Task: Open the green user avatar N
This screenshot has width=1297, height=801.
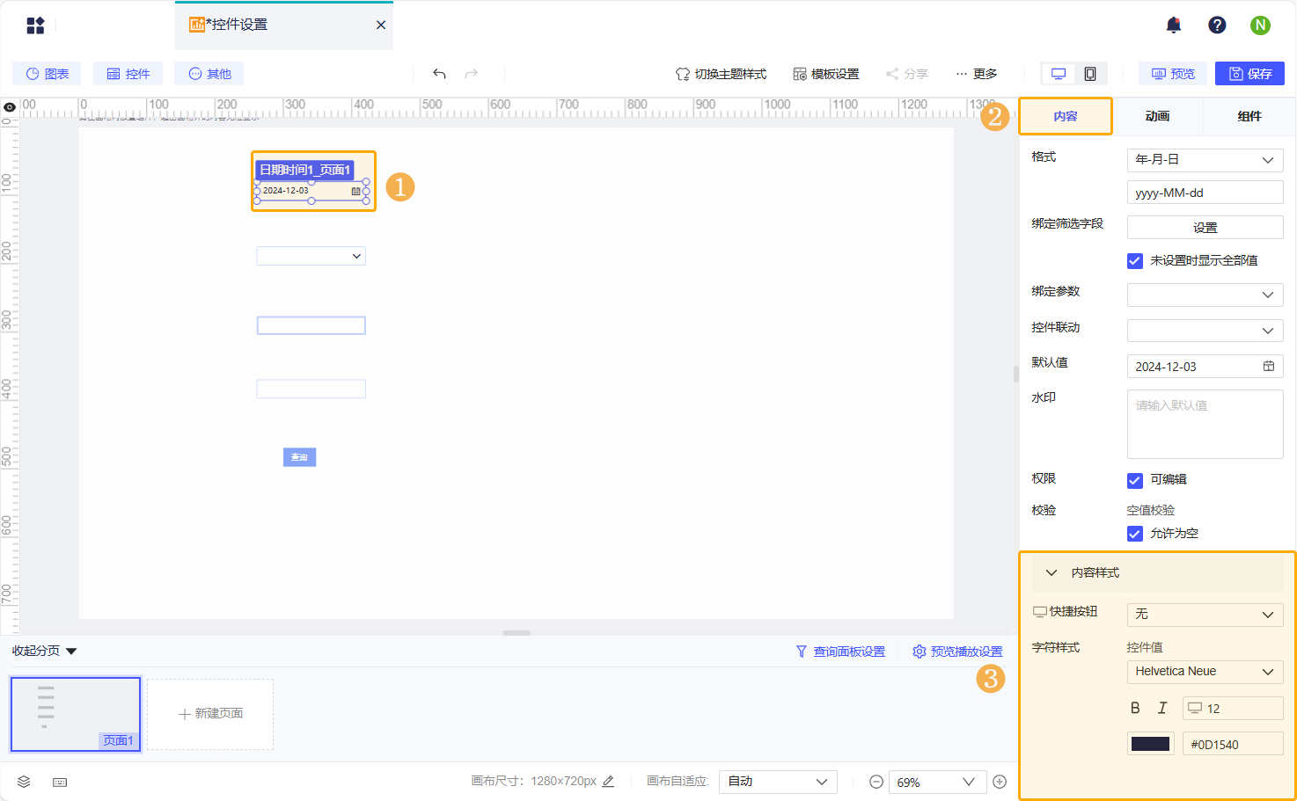Action: (1260, 25)
